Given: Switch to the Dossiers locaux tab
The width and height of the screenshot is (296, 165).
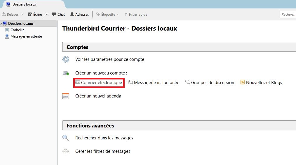Looking at the screenshot, I should click(24, 4).
